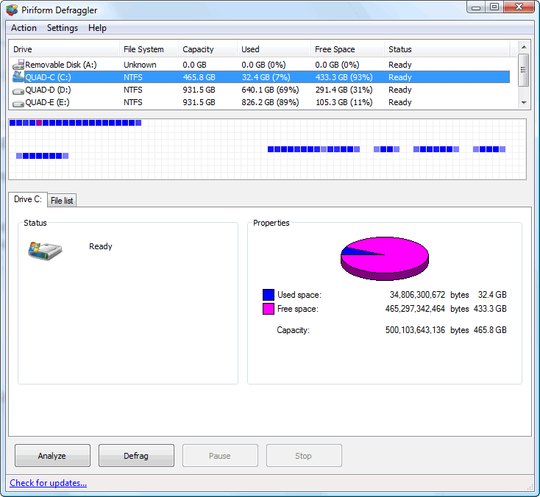Sort by the Capacity column header

click(207, 49)
